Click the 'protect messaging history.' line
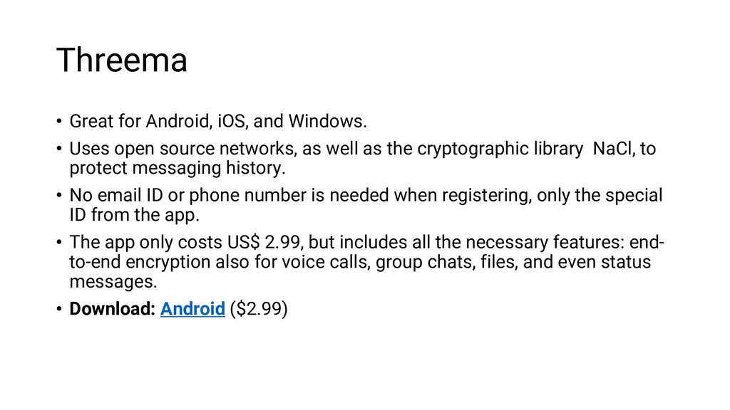730x410 pixels. 178,168
